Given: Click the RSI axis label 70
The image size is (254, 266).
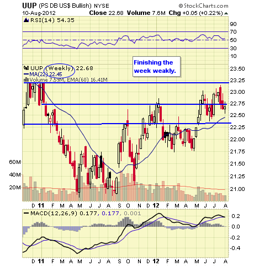Looking at the screenshot, I should [233, 32].
